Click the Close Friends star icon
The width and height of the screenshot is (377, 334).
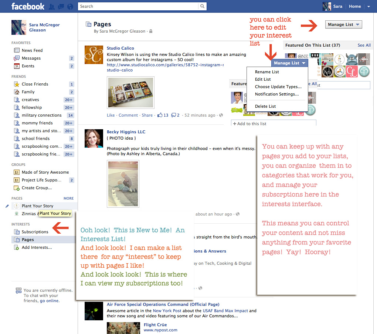(17, 84)
